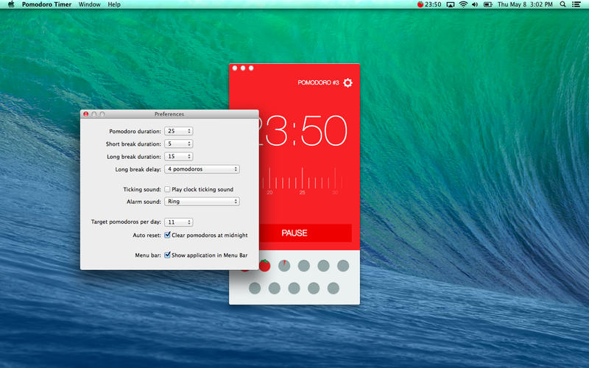
Task: Open the Alarm sound Ring dropdown
Action: (202, 201)
